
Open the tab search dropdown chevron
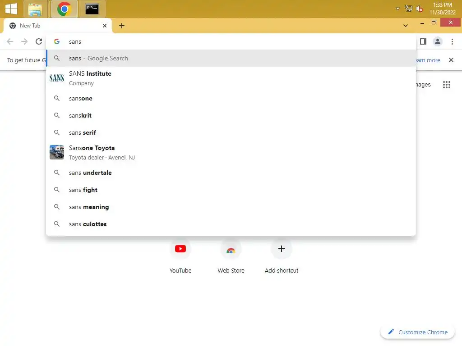click(406, 26)
